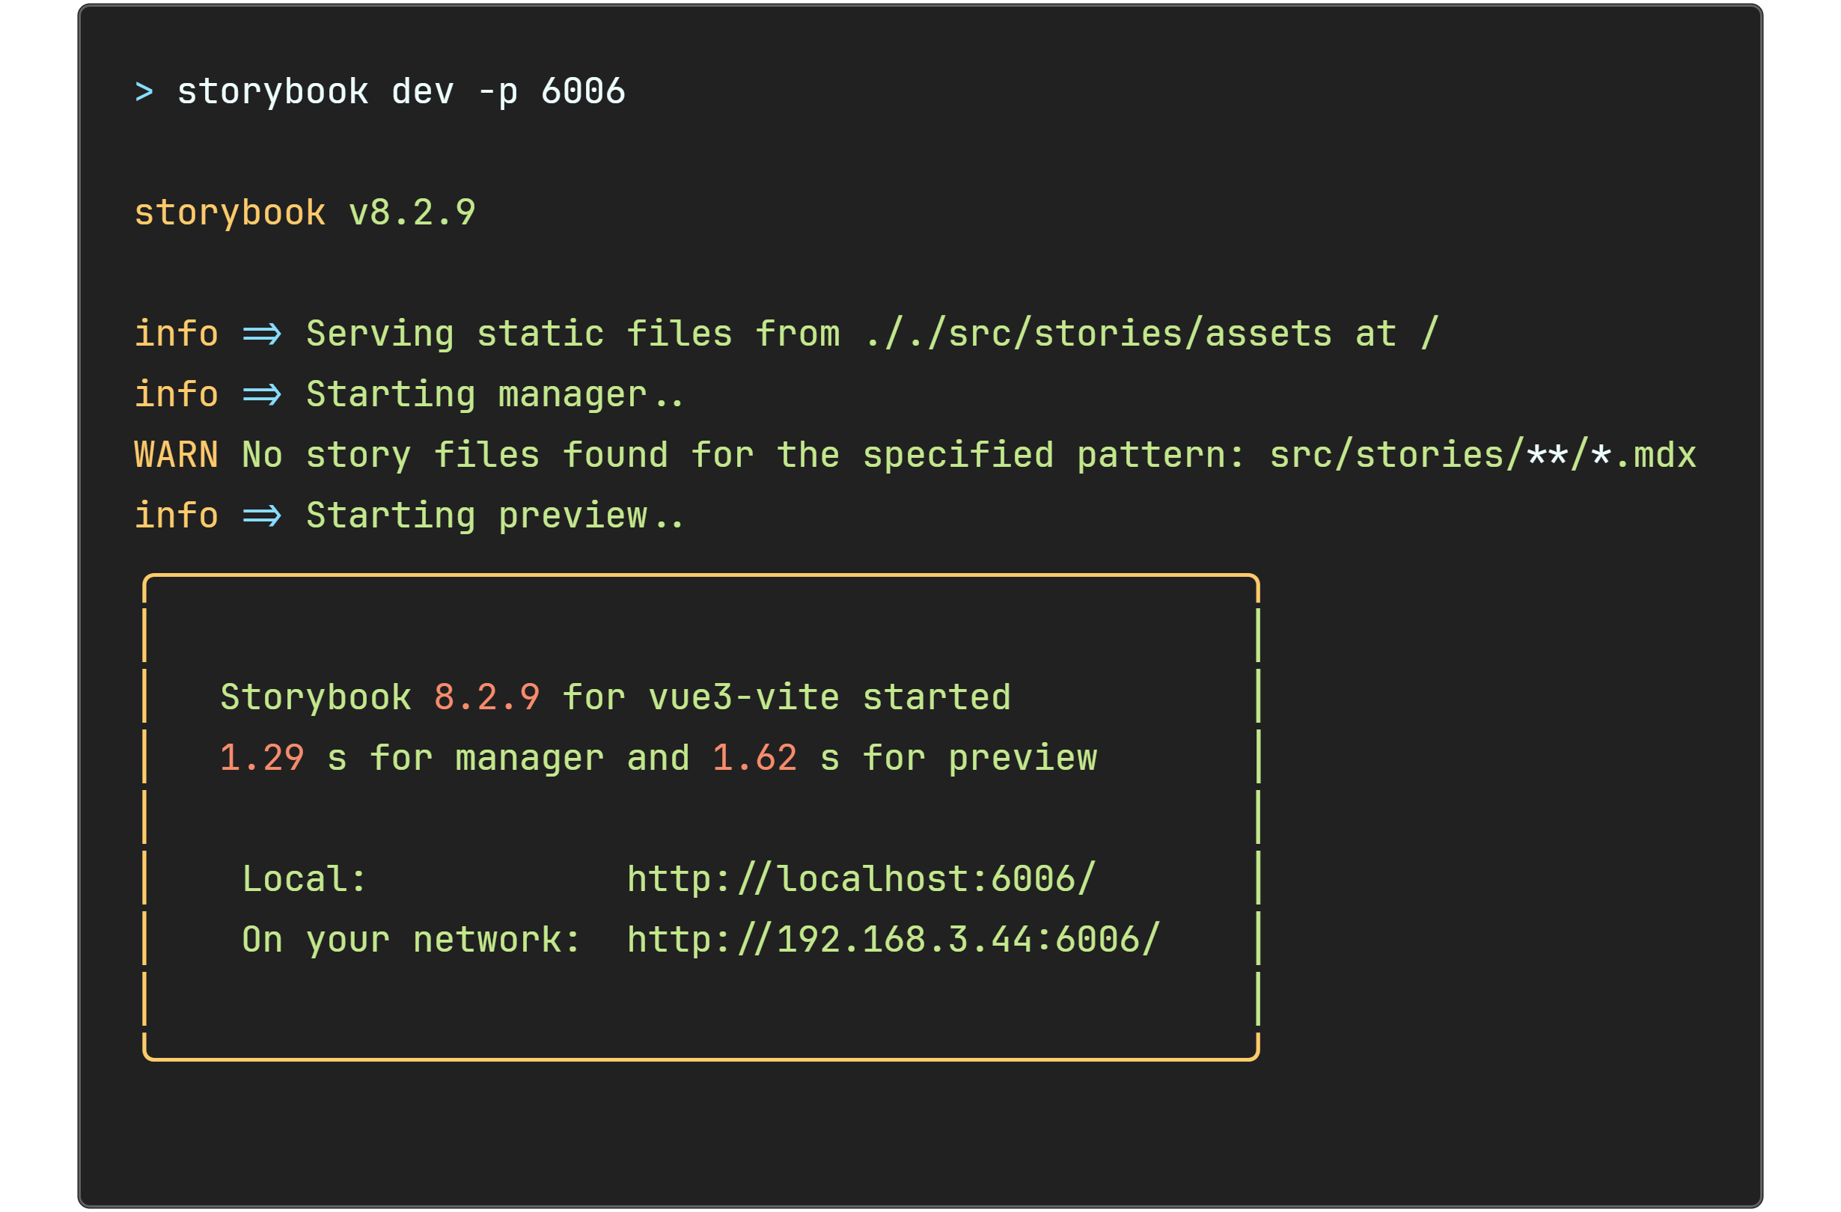Open the localhost:6006 URL
Screen dimensions: 1841x1212
[861, 880]
